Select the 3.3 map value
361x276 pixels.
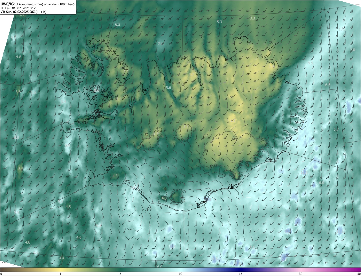[x=252, y=18]
